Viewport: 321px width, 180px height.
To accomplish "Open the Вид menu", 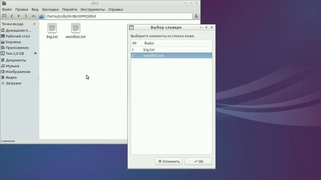I will click(x=35, y=9).
